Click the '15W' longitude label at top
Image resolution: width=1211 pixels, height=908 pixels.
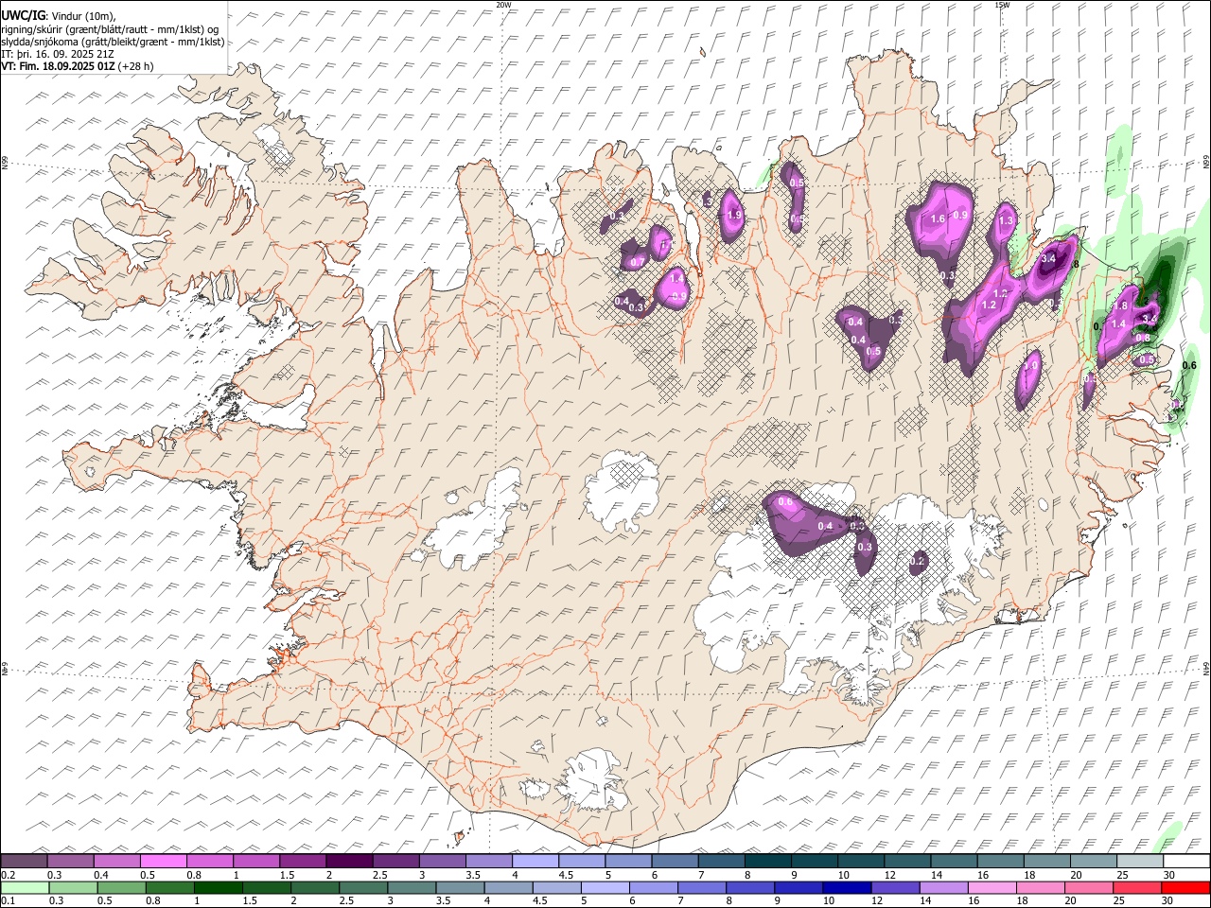click(x=1002, y=4)
